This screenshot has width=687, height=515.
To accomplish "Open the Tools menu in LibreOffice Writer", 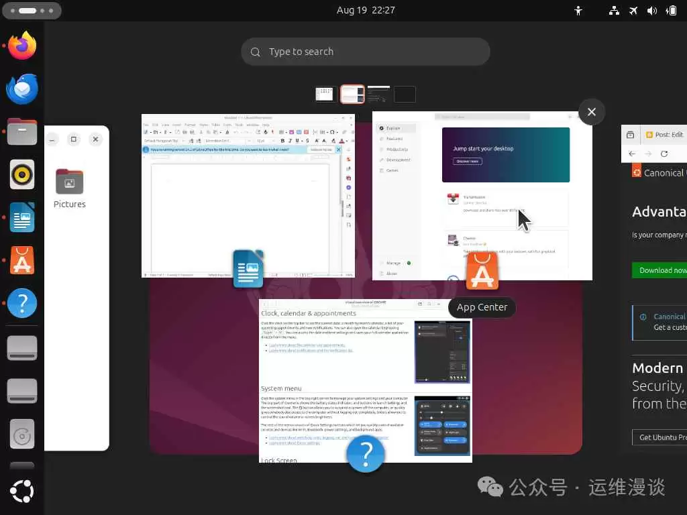I will [237, 125].
